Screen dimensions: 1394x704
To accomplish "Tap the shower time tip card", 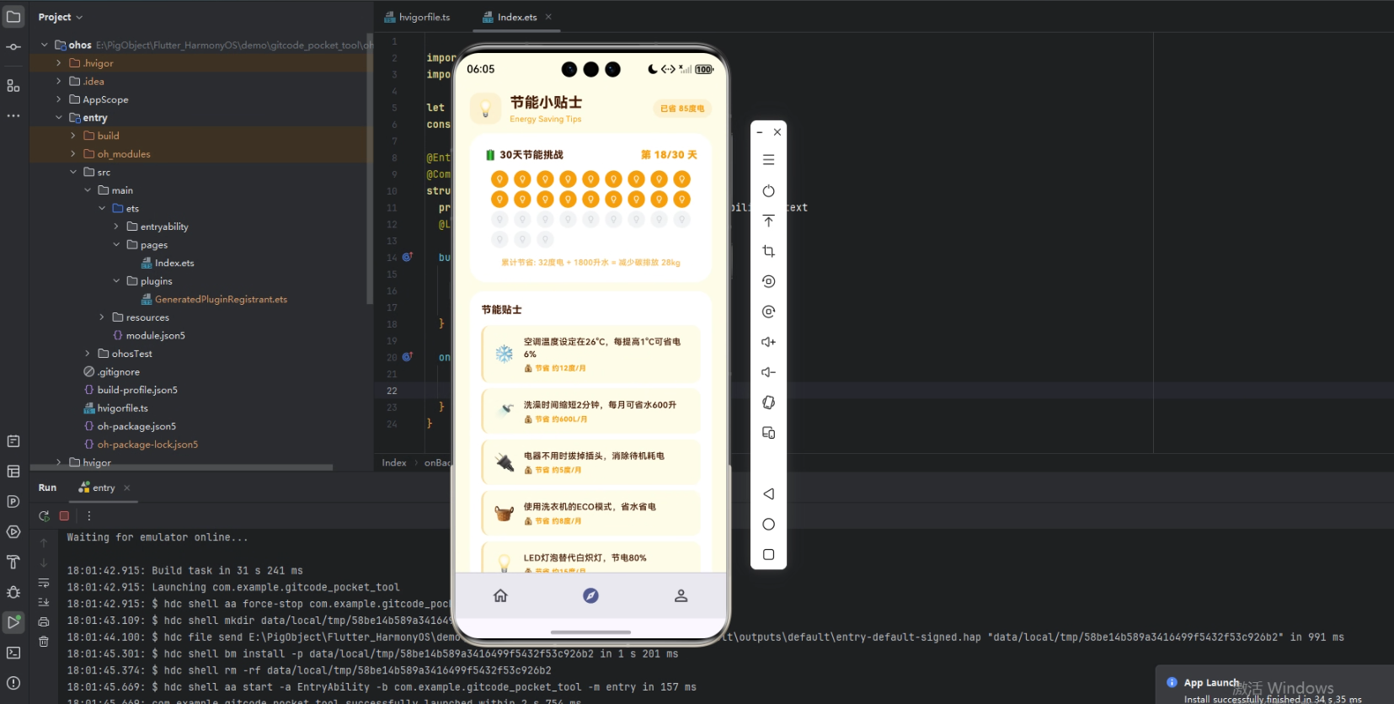I will pyautogui.click(x=590, y=411).
